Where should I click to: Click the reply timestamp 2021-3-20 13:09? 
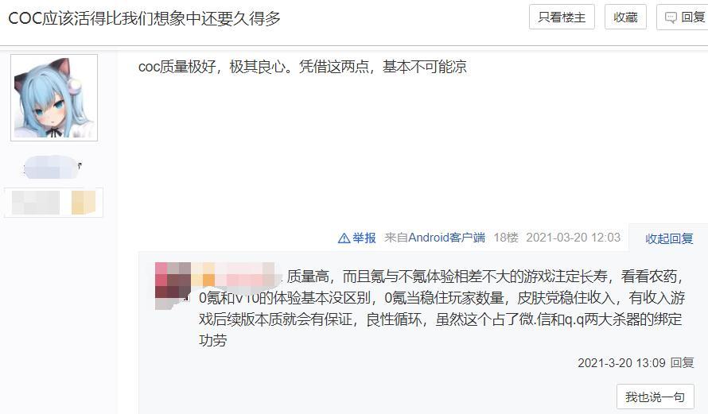[x=621, y=362]
